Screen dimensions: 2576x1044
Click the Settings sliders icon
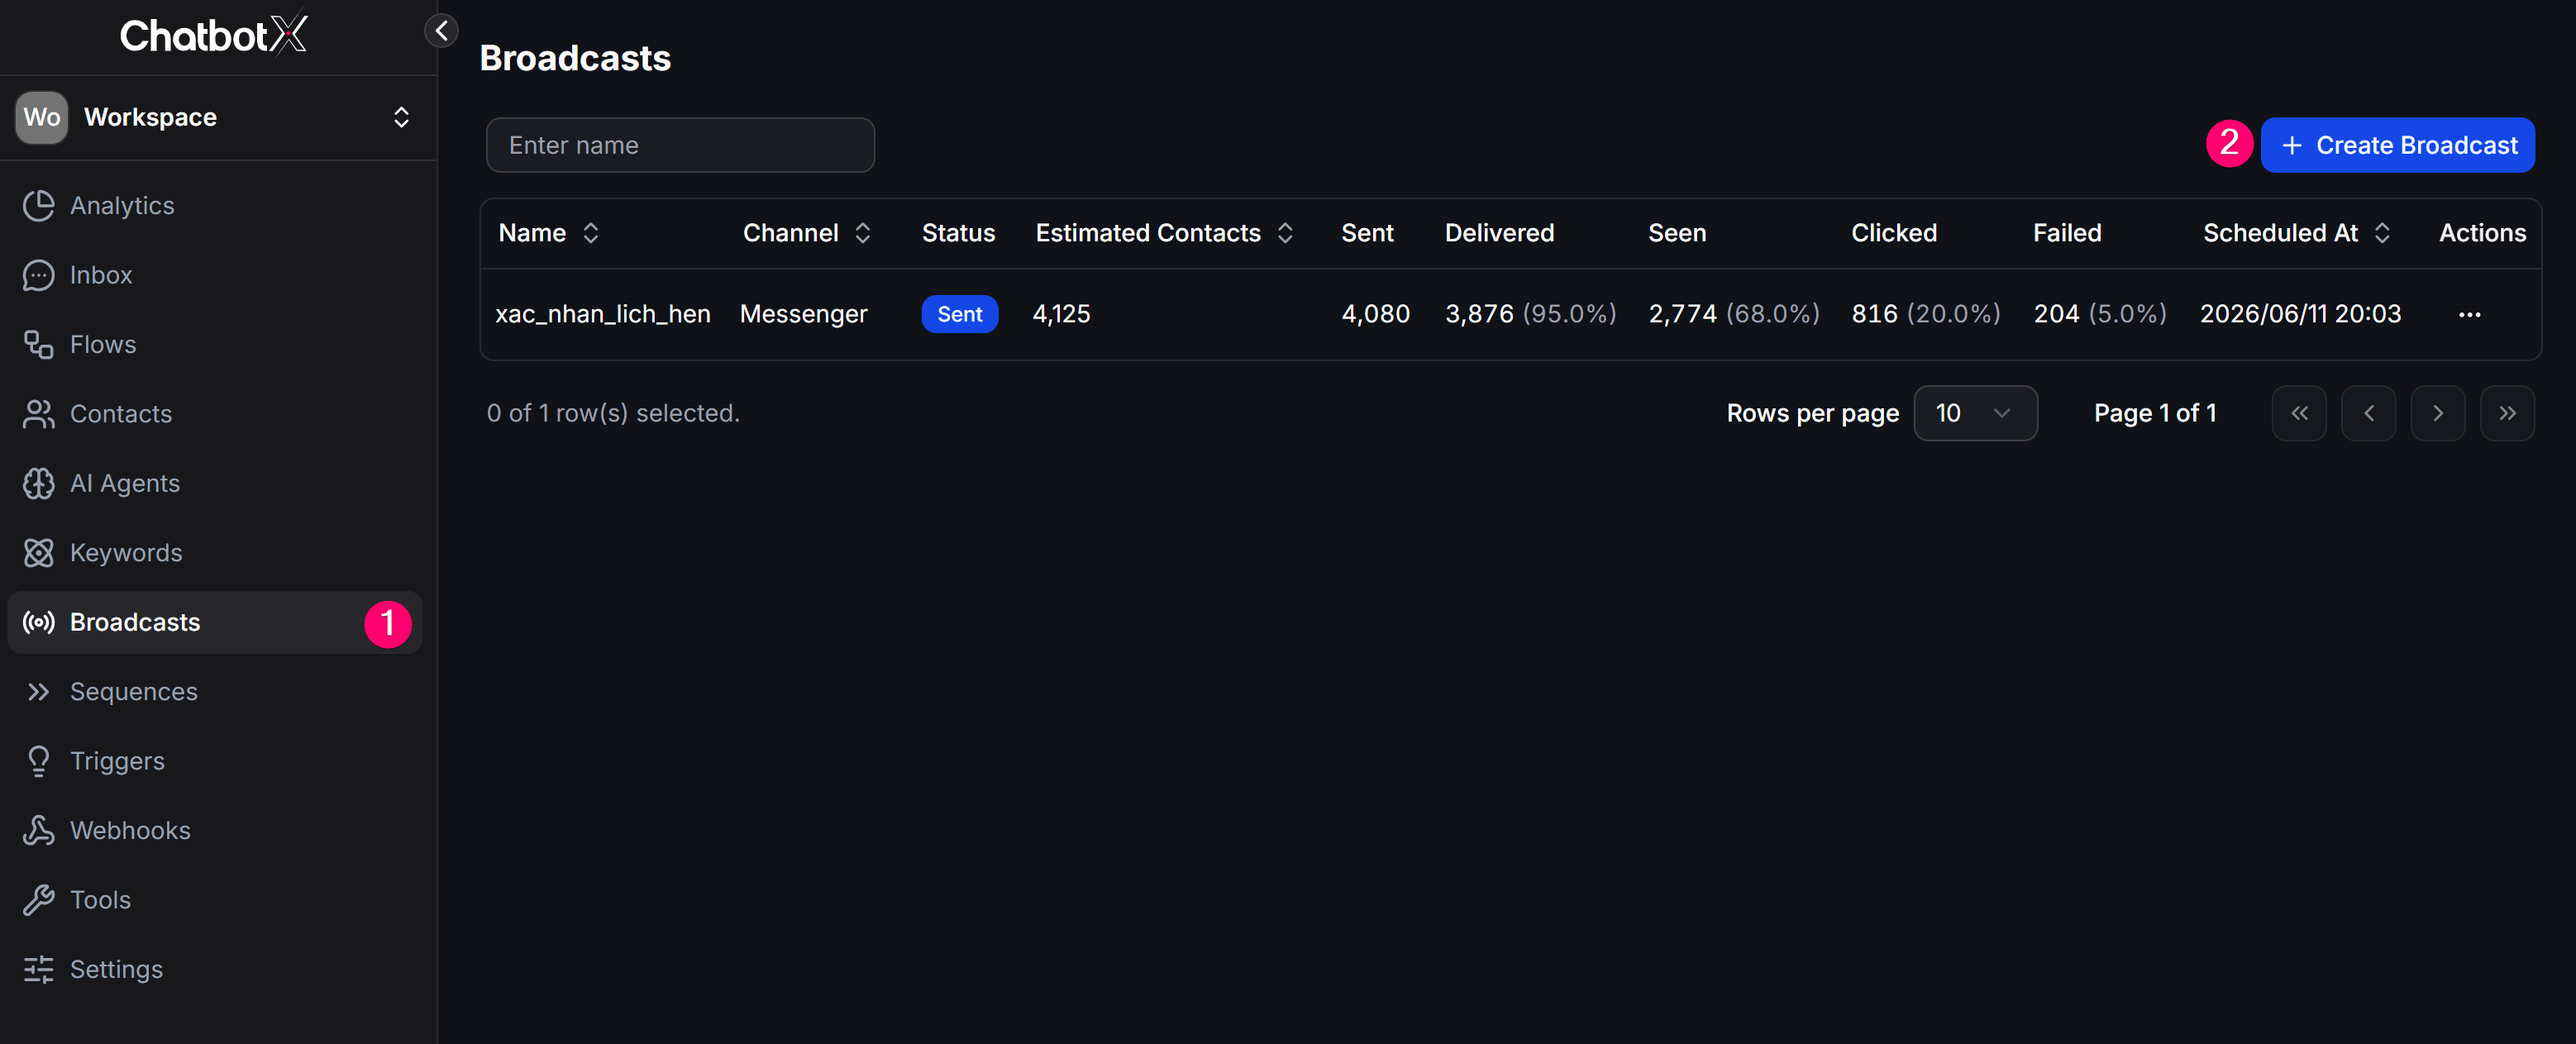point(38,970)
